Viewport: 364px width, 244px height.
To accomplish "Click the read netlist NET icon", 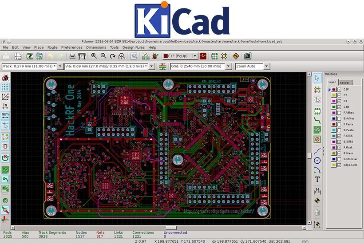I will tap(146, 56).
